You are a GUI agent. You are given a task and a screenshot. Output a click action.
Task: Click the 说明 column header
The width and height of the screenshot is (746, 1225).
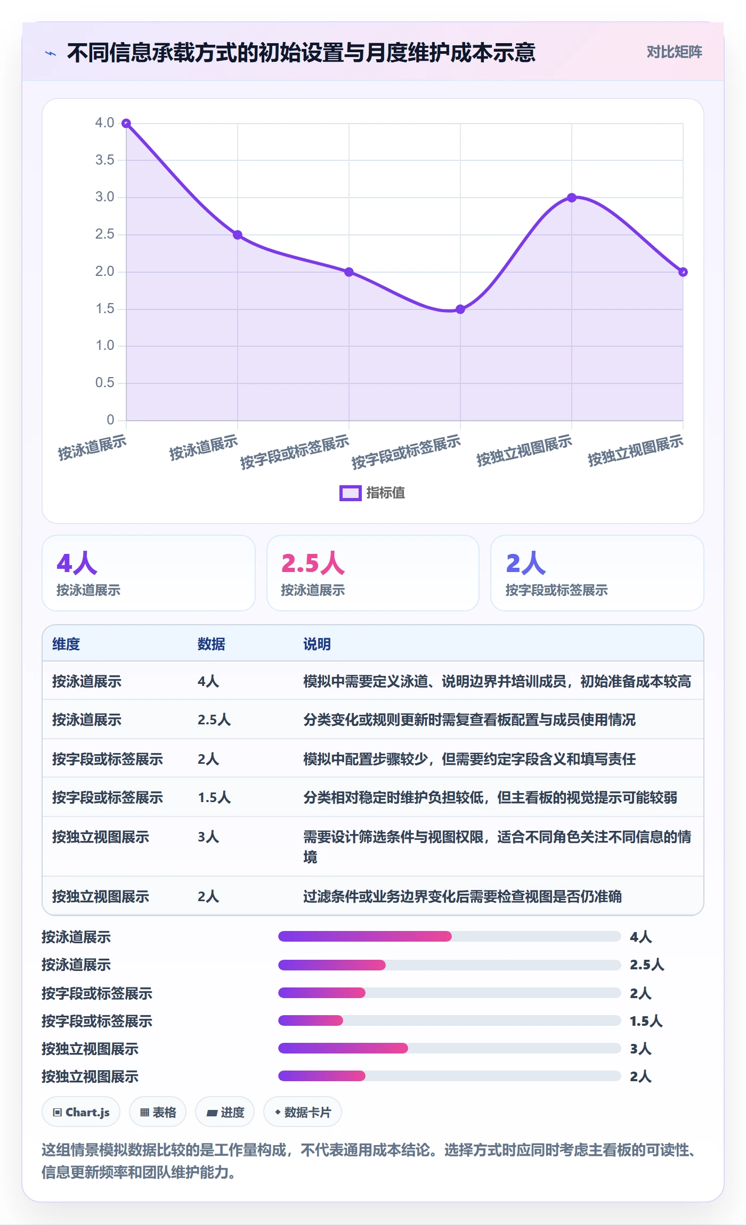317,644
